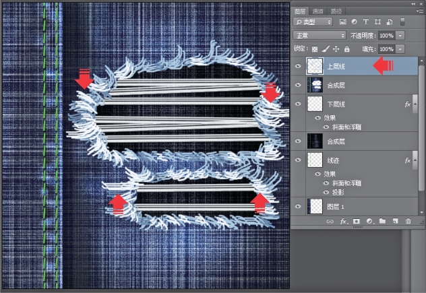
Task: Hide the 上层线 layer
Action: point(298,66)
